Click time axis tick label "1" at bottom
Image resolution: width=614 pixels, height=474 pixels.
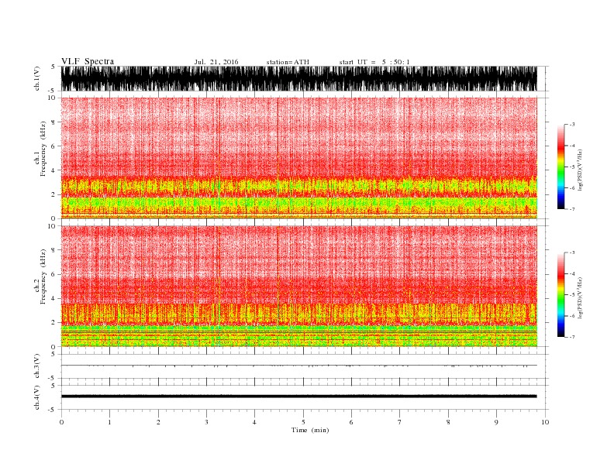[x=109, y=422]
